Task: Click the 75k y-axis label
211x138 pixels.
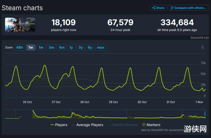Action: point(203,63)
